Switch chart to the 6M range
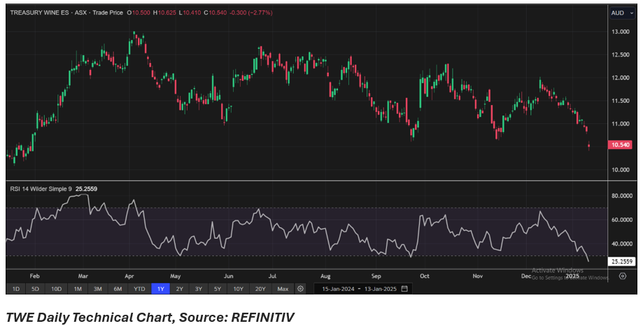 (118, 288)
